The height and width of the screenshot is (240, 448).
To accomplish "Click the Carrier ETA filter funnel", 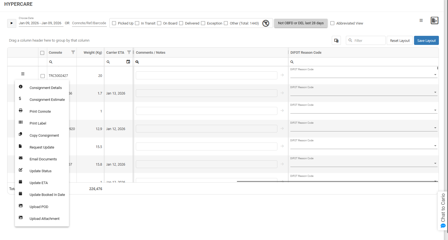I will click(x=129, y=52).
